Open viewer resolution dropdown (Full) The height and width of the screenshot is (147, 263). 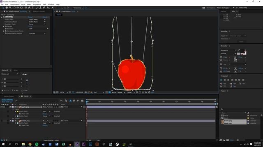coord(99,92)
